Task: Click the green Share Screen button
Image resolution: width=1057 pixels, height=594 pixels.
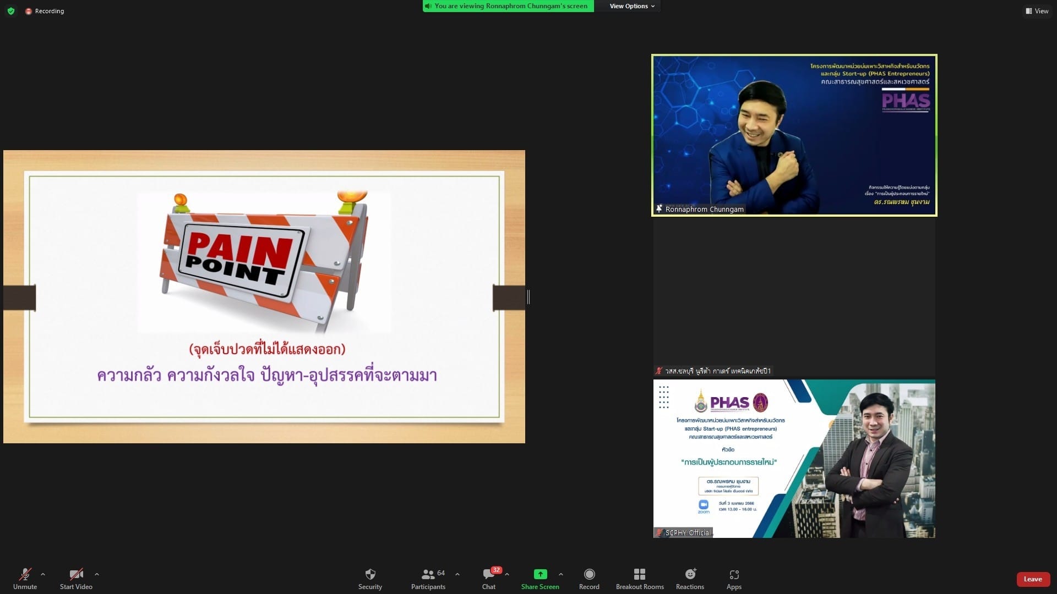Action: (x=540, y=579)
